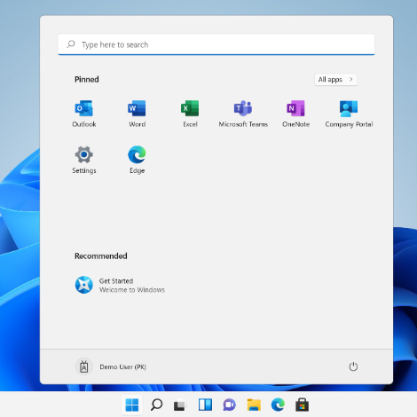
Task: Toggle Task View on the taskbar
Action: (x=180, y=405)
